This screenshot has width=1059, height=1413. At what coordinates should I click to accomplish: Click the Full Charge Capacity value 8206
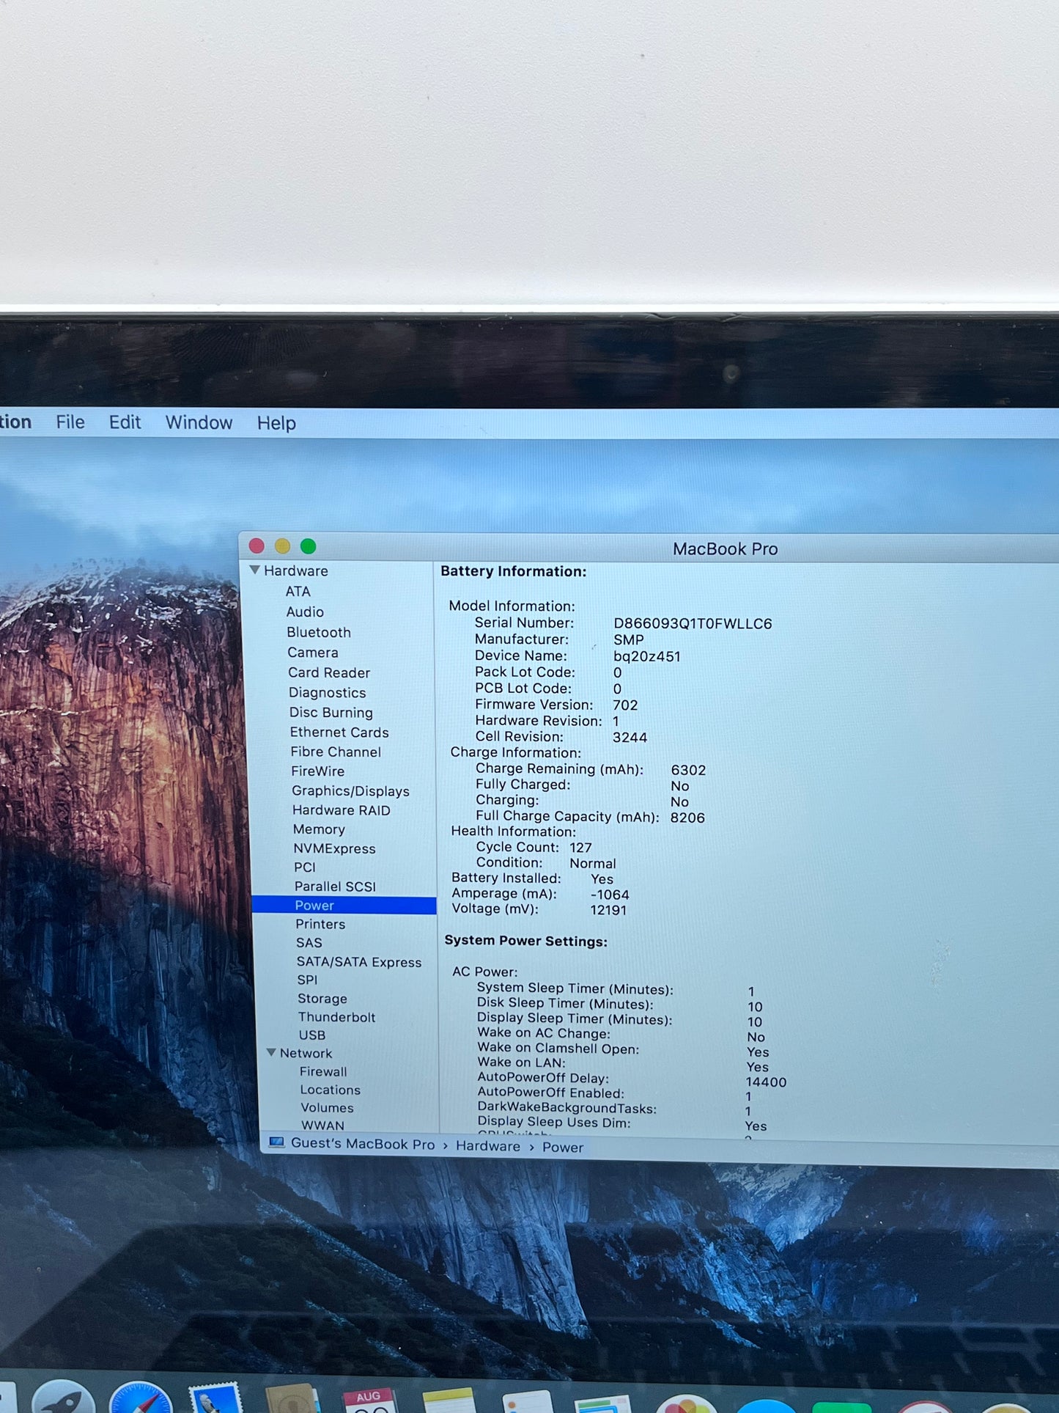[687, 817]
